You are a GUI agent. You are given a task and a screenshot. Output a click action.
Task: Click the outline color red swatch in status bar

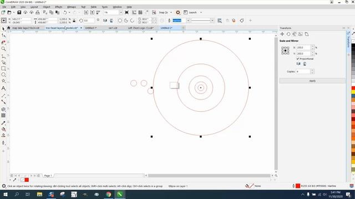pyautogui.click(x=298, y=186)
